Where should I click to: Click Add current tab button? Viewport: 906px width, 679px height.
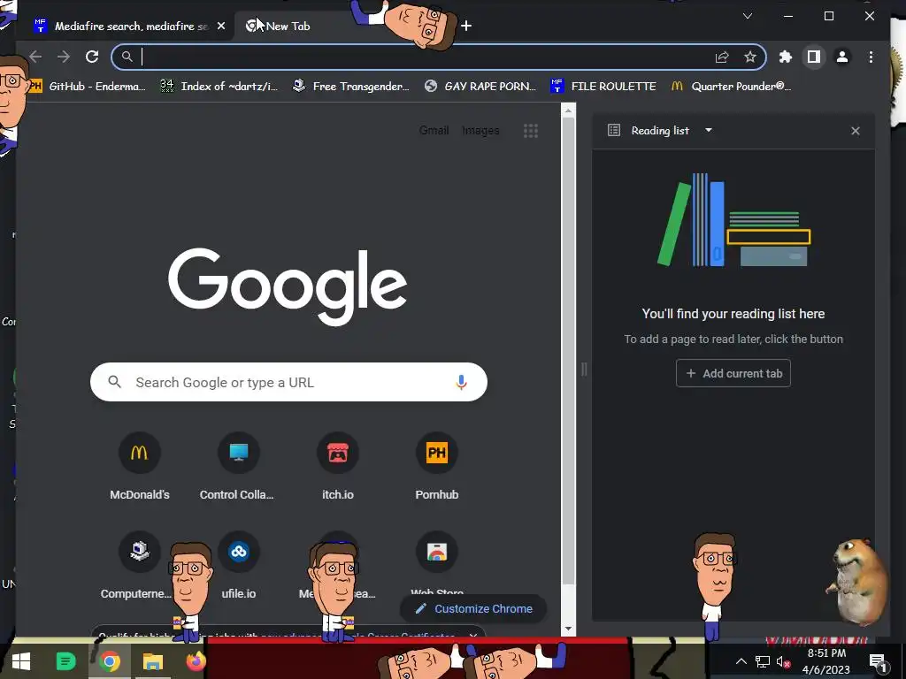coord(733,374)
